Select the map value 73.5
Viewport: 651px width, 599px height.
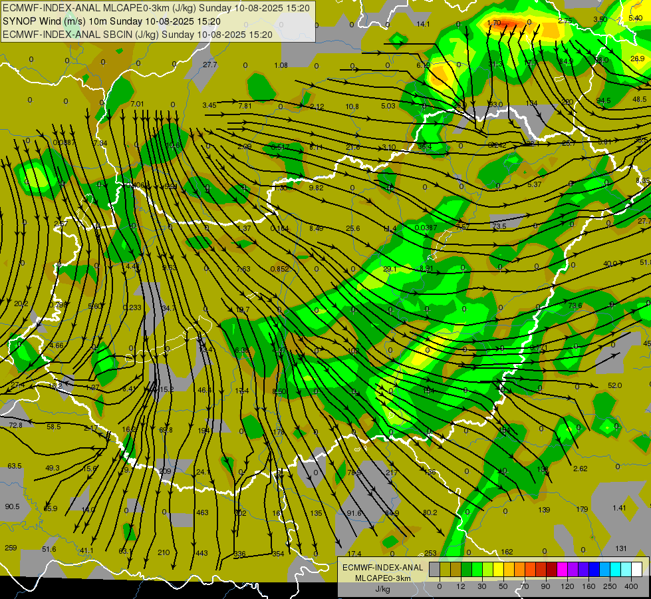tap(499, 226)
